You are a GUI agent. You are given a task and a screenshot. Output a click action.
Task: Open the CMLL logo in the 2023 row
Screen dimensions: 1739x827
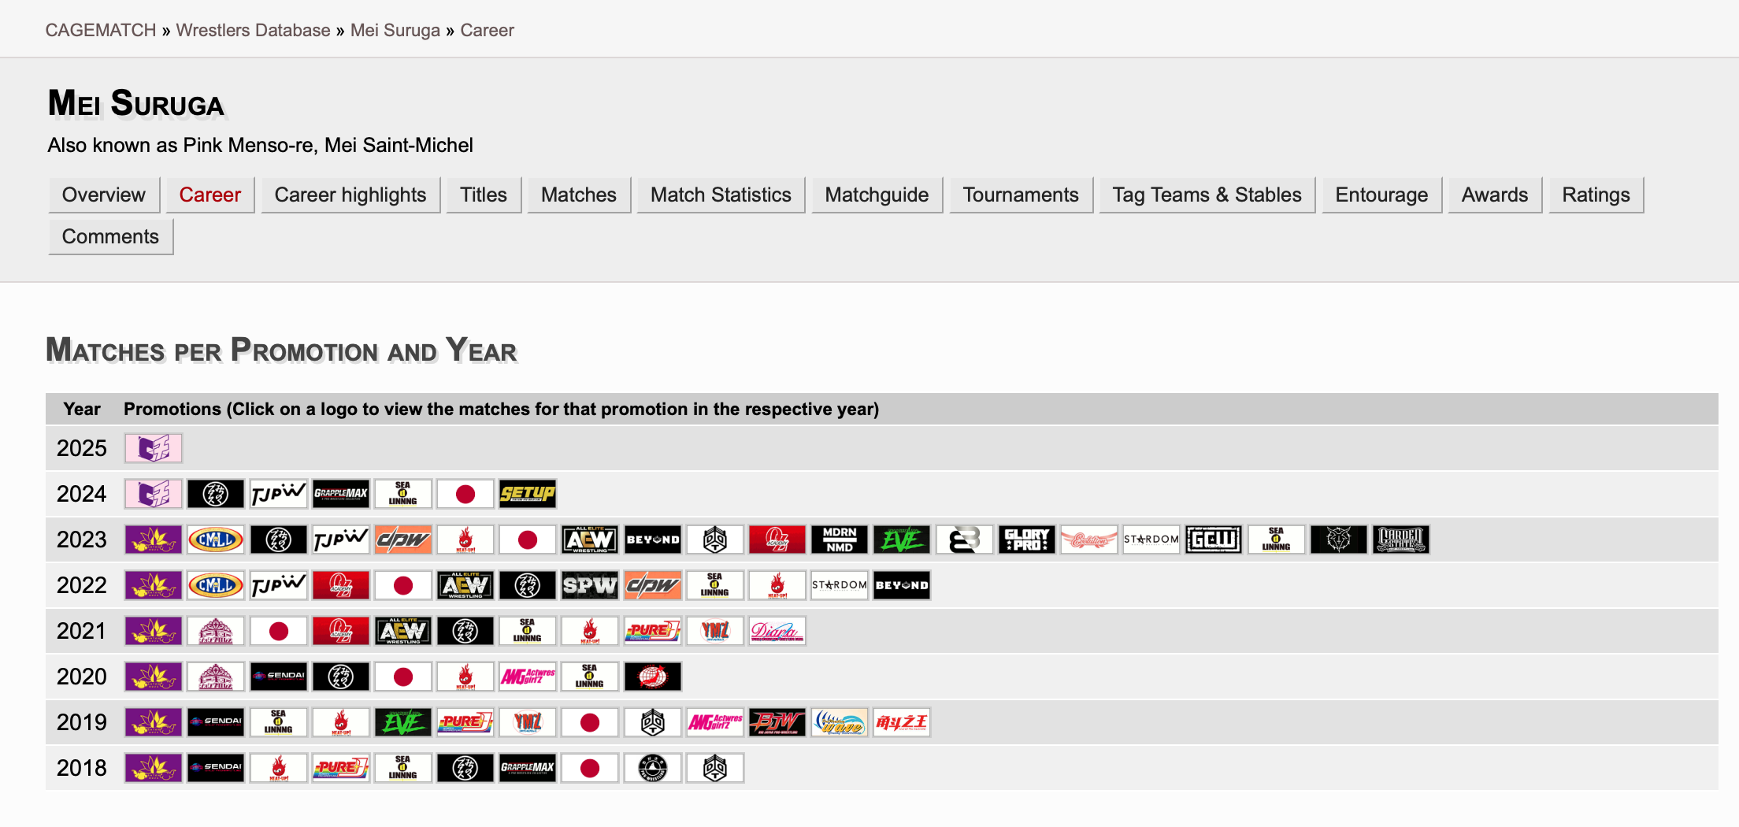point(216,540)
